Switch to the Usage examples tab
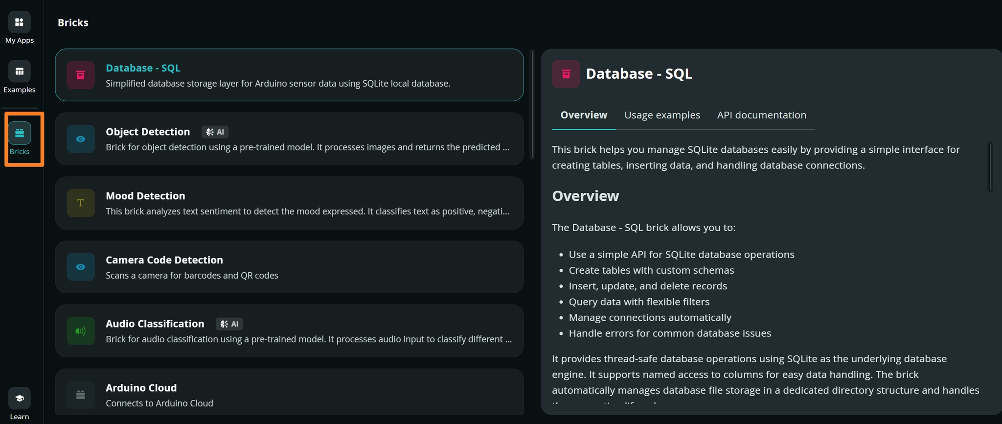Viewport: 1002px width, 424px height. pos(662,115)
